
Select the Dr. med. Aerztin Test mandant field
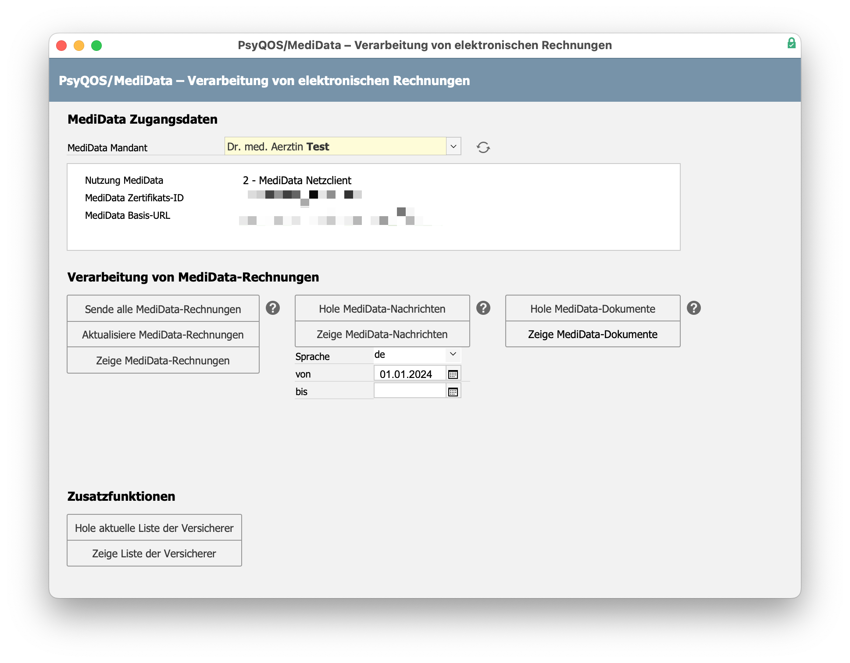[x=336, y=146]
